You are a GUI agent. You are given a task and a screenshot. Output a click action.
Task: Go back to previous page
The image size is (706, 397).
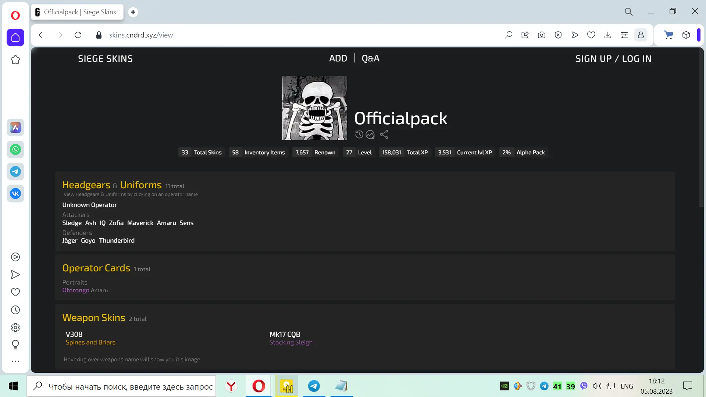point(41,35)
